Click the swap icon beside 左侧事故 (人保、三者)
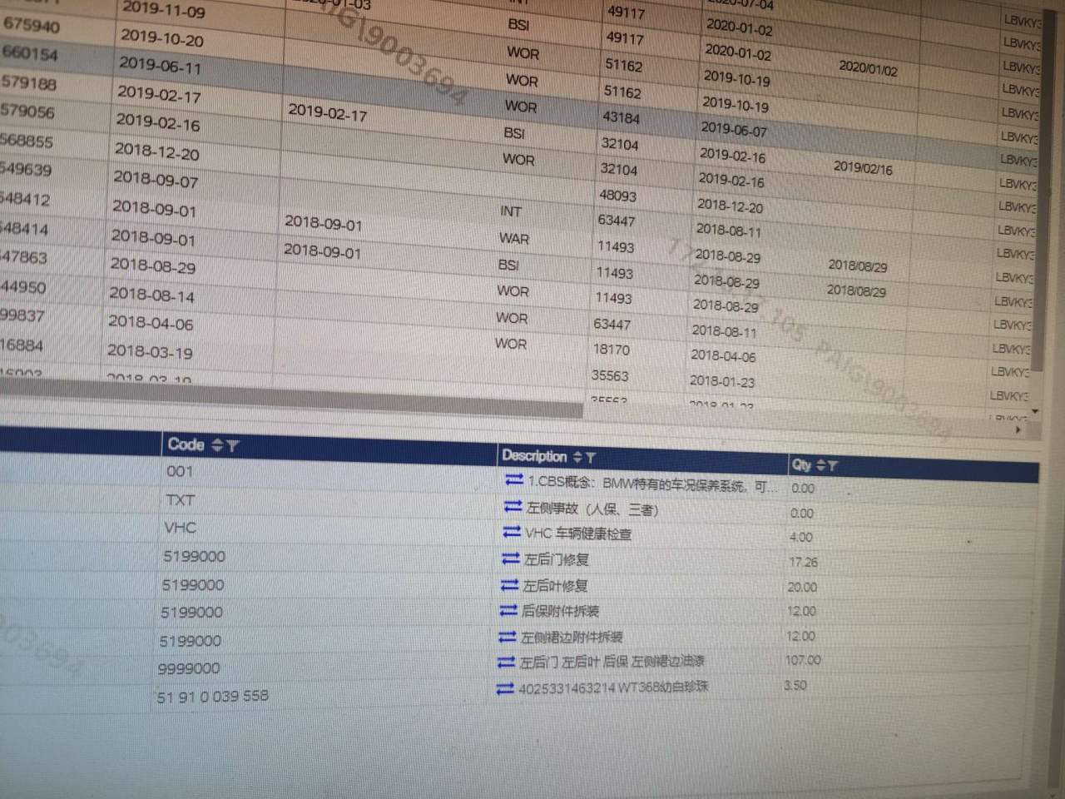This screenshot has width=1065, height=799. pyautogui.click(x=513, y=506)
